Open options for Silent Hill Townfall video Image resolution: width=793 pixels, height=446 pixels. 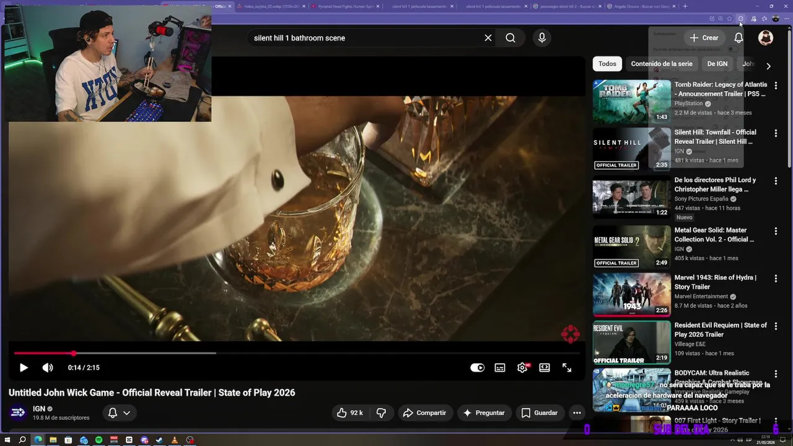coord(776,133)
